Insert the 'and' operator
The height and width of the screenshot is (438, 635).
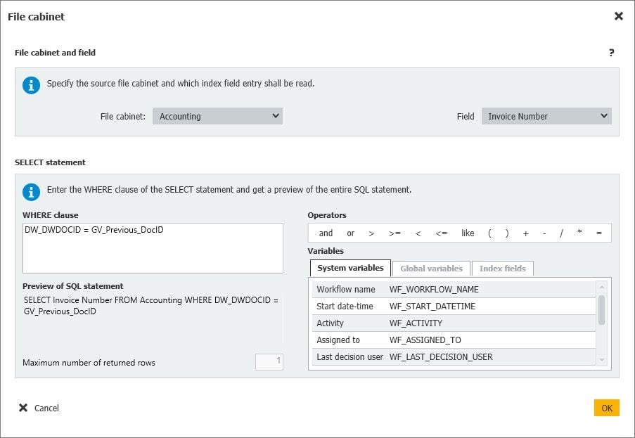326,233
